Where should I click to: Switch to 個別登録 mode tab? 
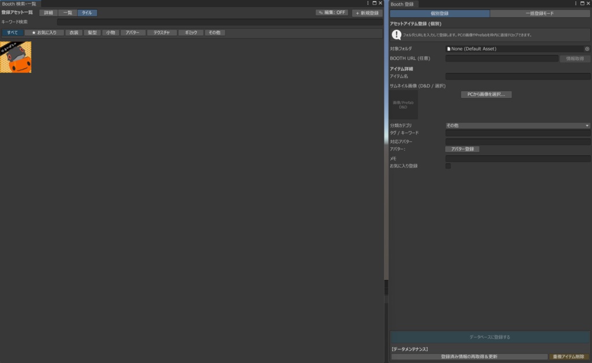pyautogui.click(x=439, y=14)
